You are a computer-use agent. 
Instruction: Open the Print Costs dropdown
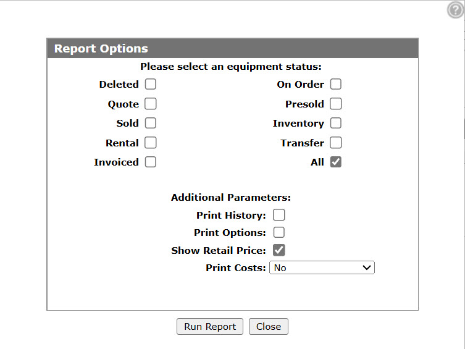(x=322, y=267)
